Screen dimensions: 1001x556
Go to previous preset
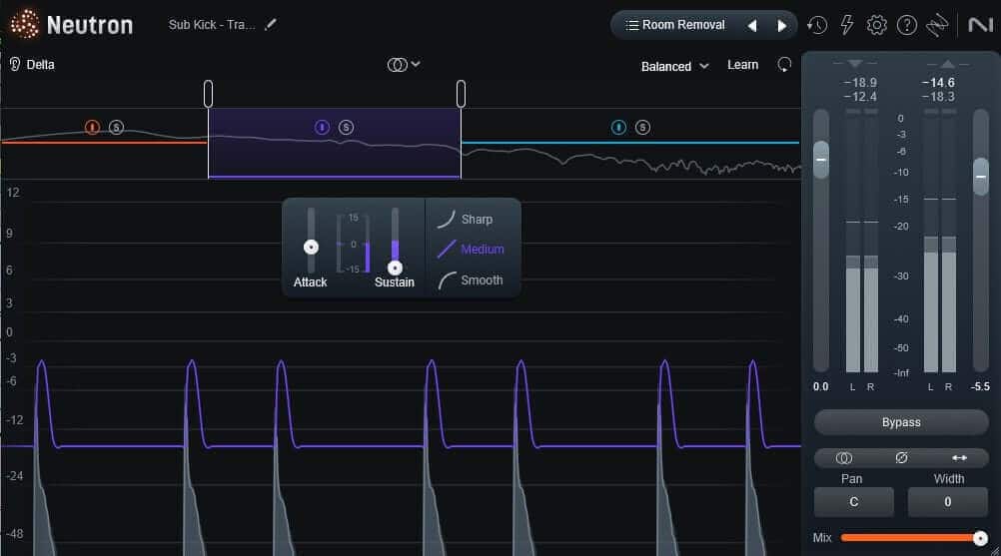[x=752, y=26]
